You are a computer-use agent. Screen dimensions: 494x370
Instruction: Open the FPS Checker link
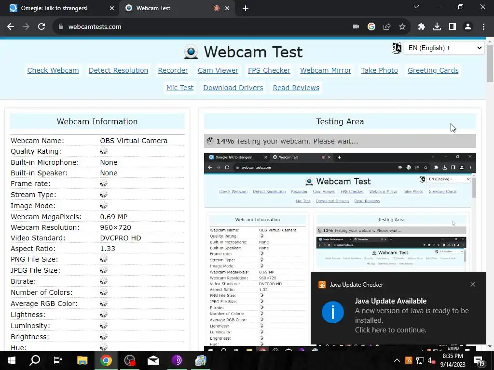point(269,70)
